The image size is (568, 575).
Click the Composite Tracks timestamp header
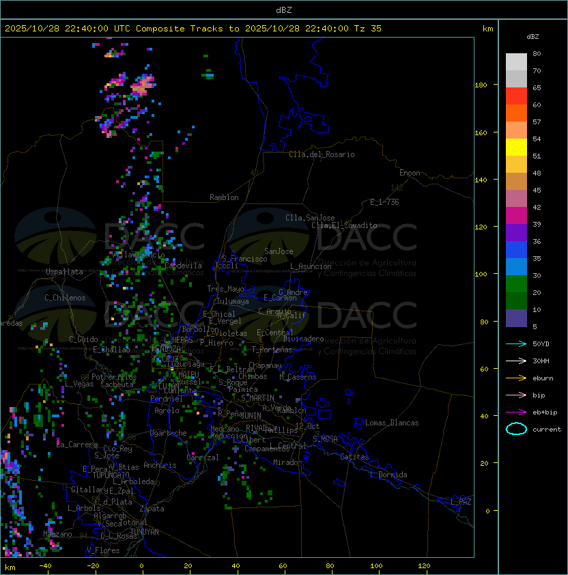pyautogui.click(x=193, y=29)
